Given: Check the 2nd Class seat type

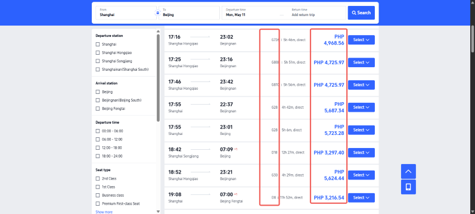Looking at the screenshot, I should pyautogui.click(x=98, y=179).
